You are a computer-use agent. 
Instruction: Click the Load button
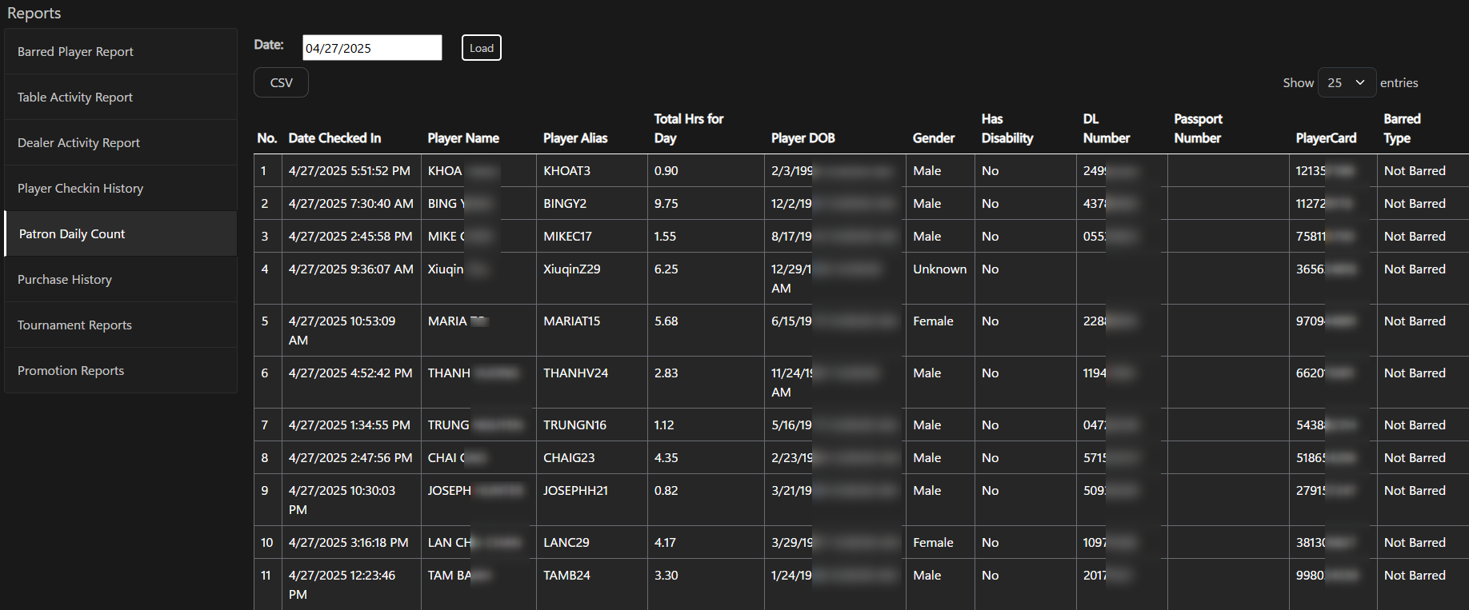[x=481, y=48]
